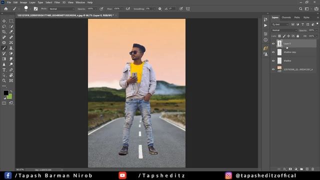Select the Crop tool
This screenshot has height=180, width=320.
point(4,32)
